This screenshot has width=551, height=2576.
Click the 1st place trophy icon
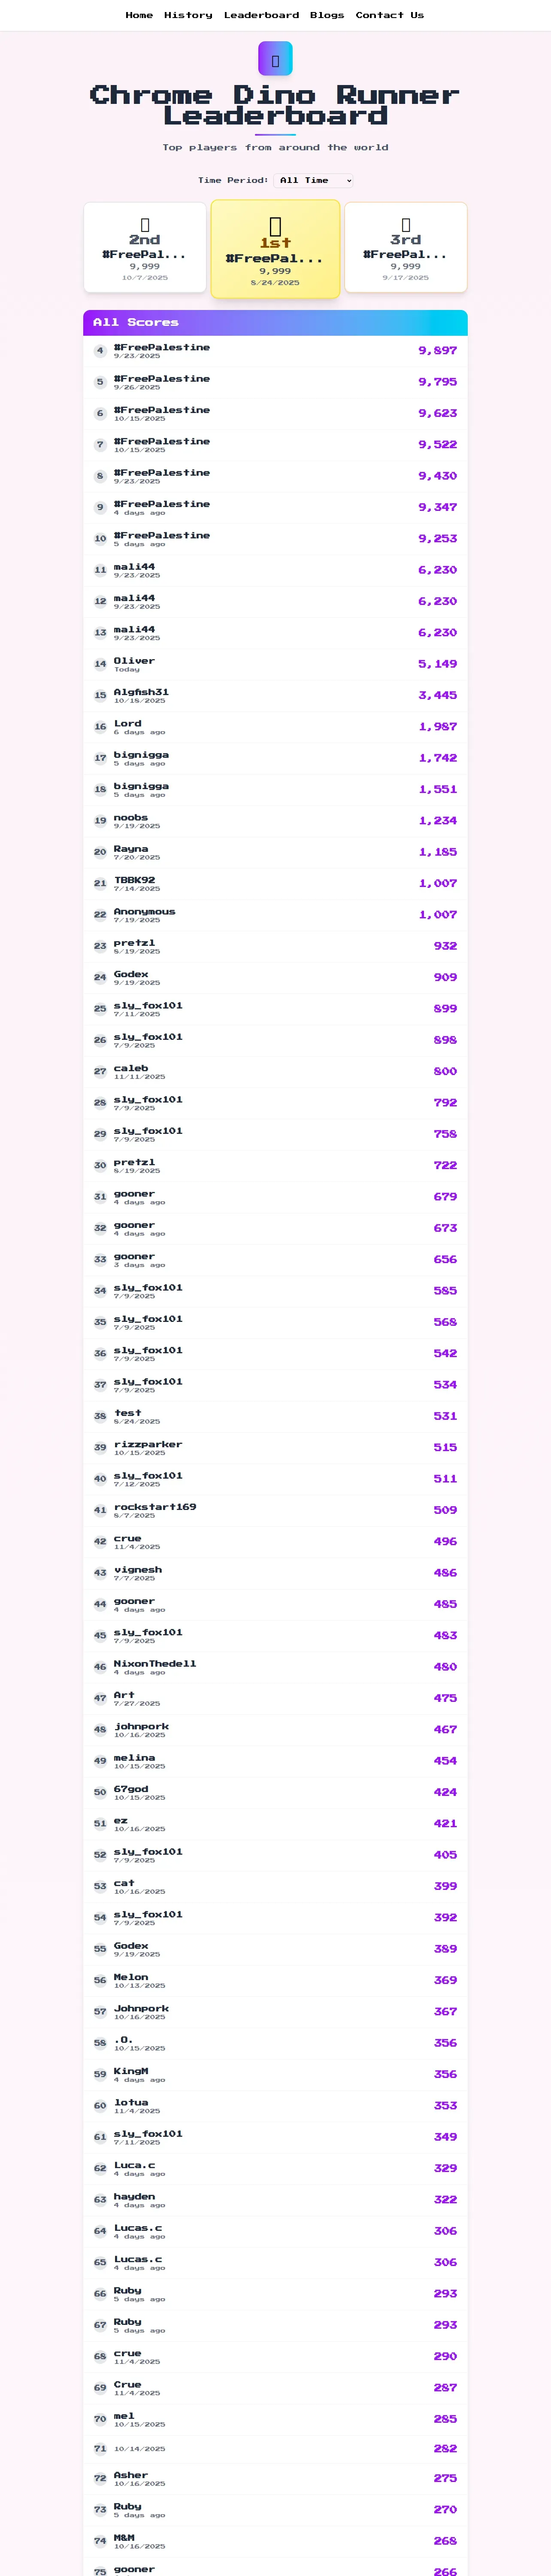click(275, 226)
